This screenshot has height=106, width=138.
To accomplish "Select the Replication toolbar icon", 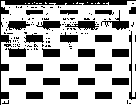I will [x=111, y=16].
